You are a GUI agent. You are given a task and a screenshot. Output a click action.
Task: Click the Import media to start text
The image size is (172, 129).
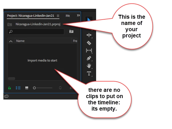point(42,60)
